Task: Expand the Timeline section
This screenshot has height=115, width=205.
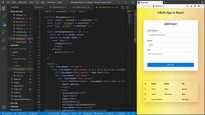Action: click(14, 107)
